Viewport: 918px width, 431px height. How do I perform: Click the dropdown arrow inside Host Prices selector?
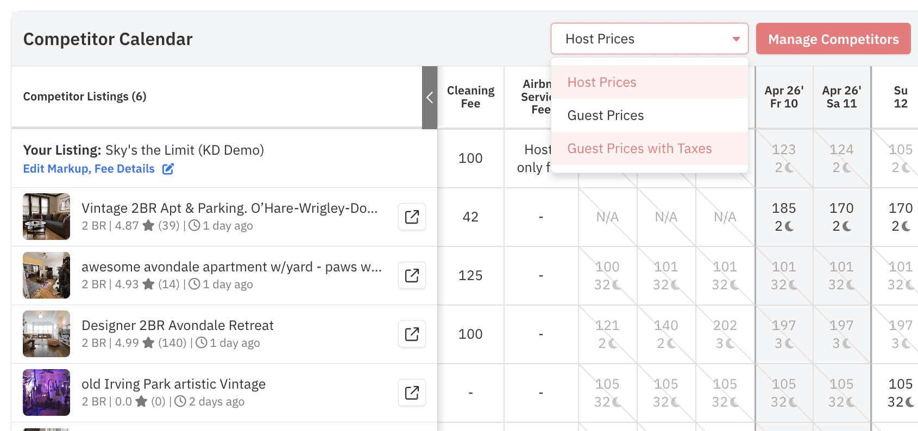737,39
